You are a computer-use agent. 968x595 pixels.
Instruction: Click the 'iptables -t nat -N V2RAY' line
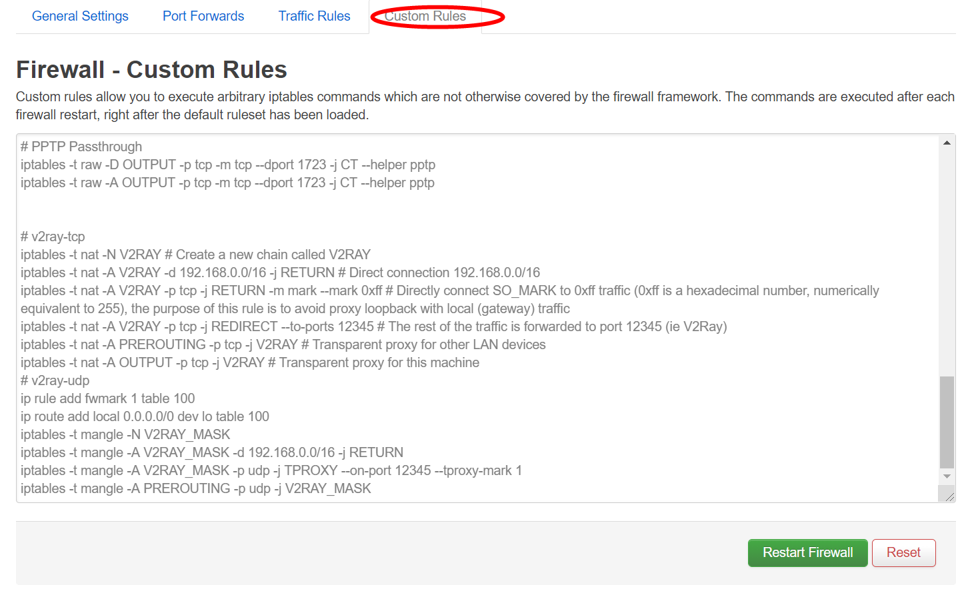click(195, 255)
